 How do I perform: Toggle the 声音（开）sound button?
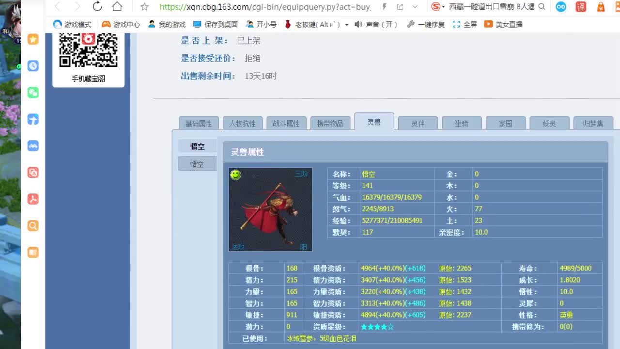coord(376,24)
